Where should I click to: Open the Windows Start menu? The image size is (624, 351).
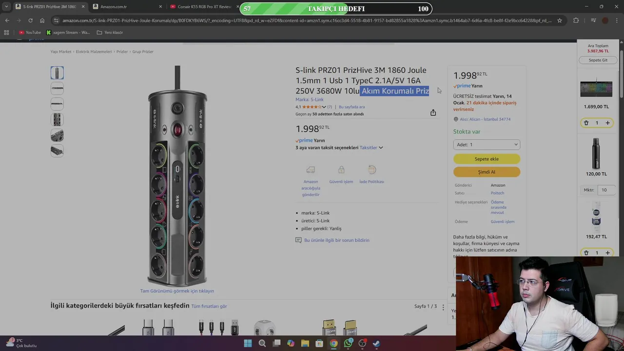248,343
